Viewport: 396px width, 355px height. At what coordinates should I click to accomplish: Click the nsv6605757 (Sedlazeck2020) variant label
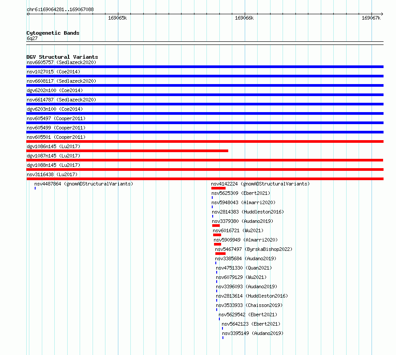pos(61,62)
